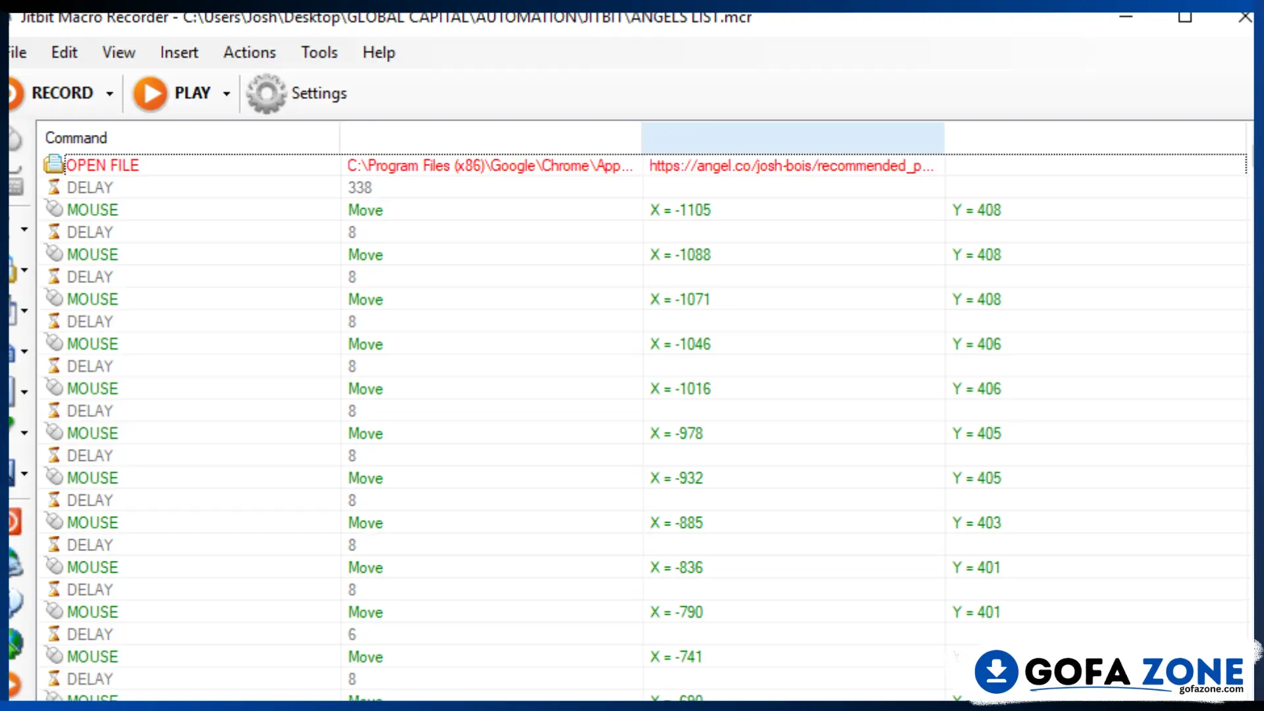
Task: Click the DELAY label on the 338 row
Action: click(90, 188)
